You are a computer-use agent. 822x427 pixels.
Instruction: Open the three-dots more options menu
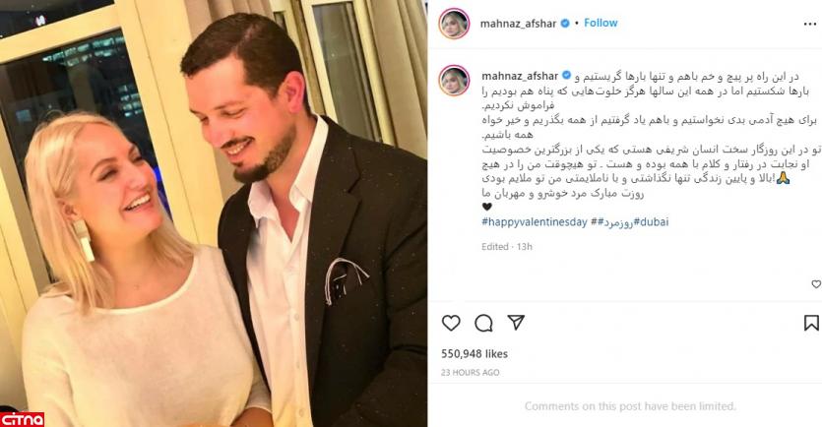[x=810, y=24]
